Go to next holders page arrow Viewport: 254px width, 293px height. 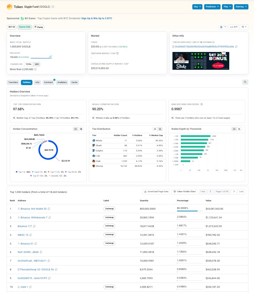pos(234,191)
